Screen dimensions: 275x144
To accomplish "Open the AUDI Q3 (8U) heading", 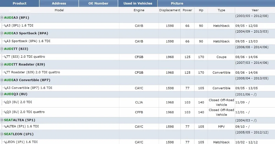I will pos(16,94).
